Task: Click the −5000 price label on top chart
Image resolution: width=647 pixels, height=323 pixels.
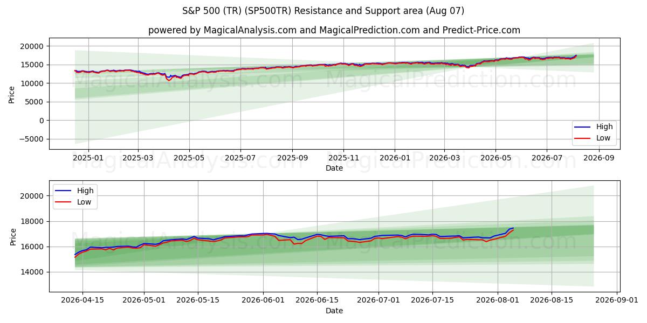Action: [31, 139]
